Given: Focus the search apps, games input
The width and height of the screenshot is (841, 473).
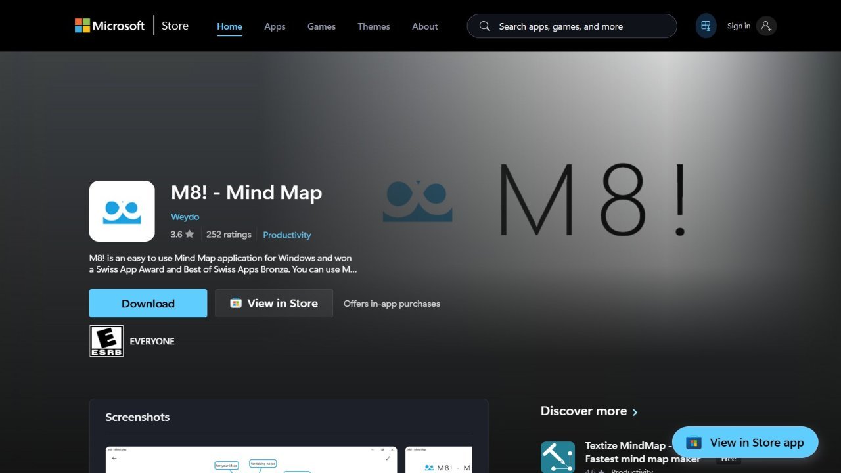Looking at the screenshot, I should coord(572,26).
